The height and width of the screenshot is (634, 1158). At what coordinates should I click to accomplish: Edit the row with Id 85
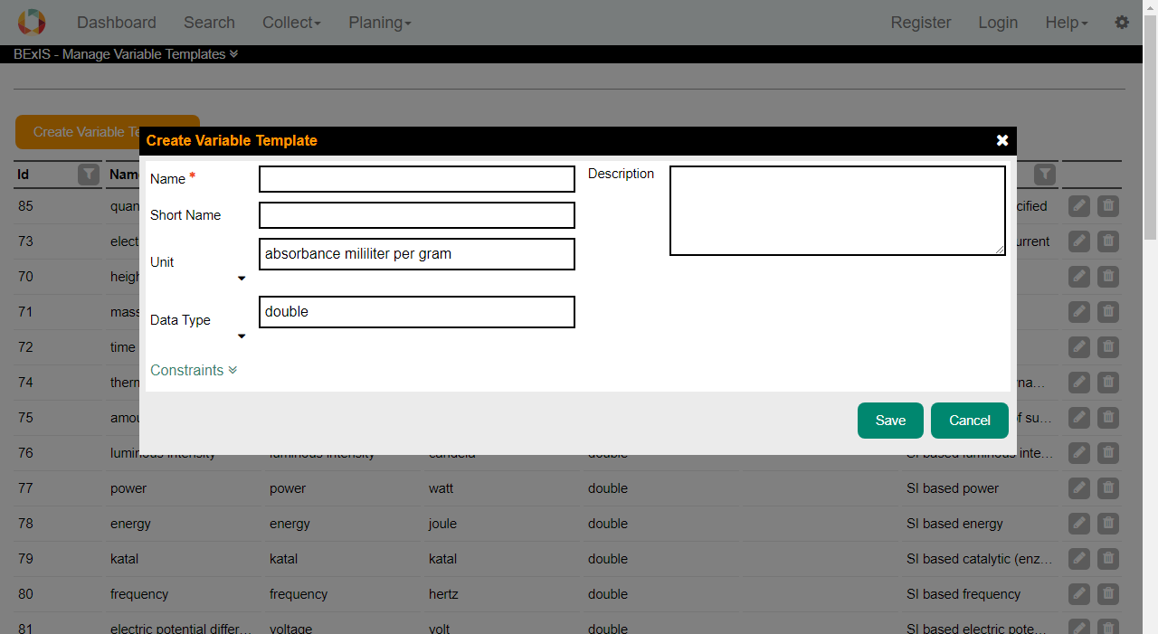(x=1078, y=206)
